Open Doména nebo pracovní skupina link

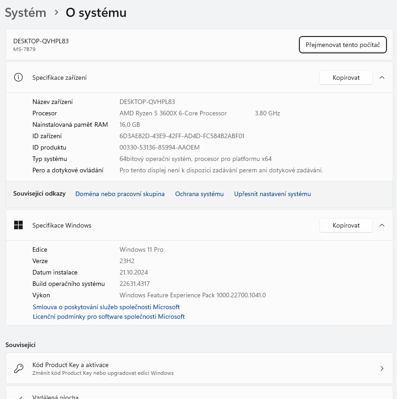point(120,194)
